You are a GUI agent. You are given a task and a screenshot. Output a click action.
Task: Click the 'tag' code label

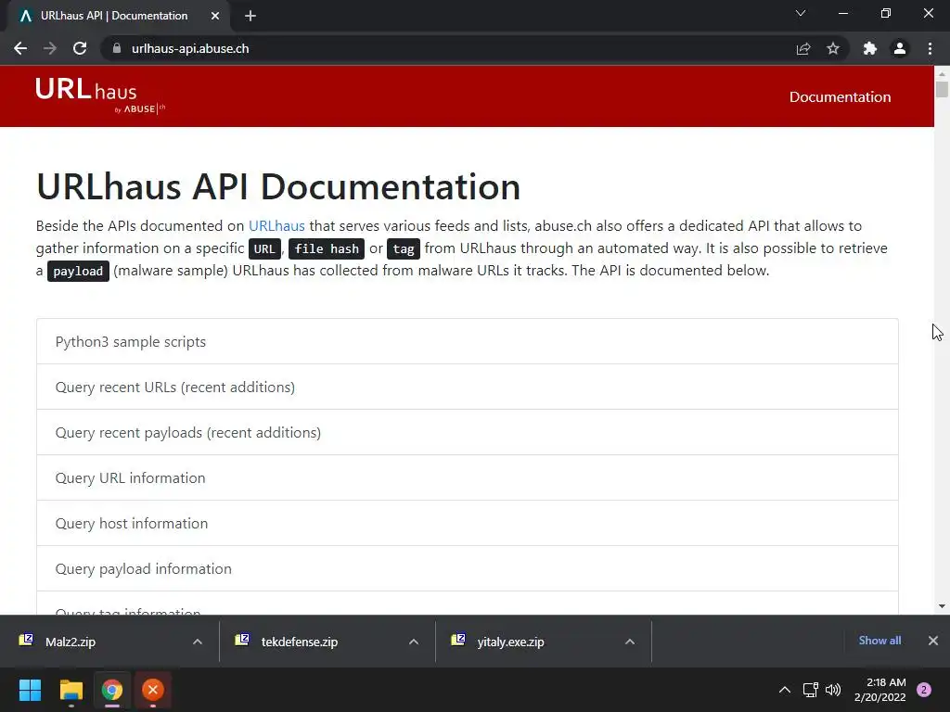[404, 248]
